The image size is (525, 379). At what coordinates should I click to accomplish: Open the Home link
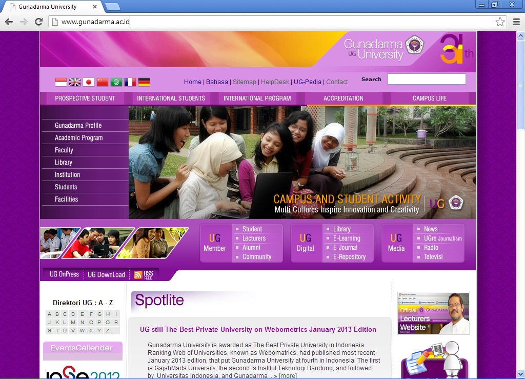click(193, 82)
